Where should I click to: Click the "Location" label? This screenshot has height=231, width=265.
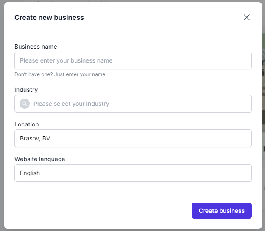tap(27, 124)
